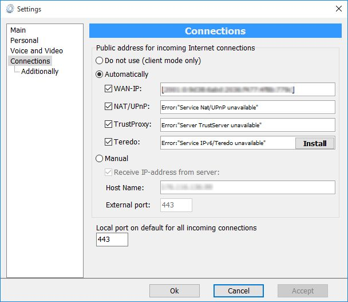Open the Personal settings section

tap(25, 40)
